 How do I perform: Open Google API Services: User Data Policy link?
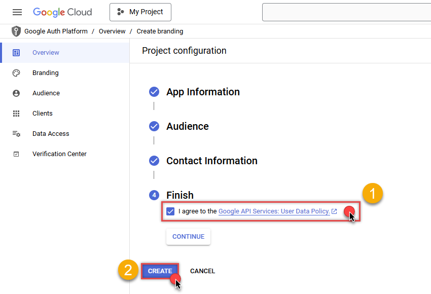coord(274,211)
